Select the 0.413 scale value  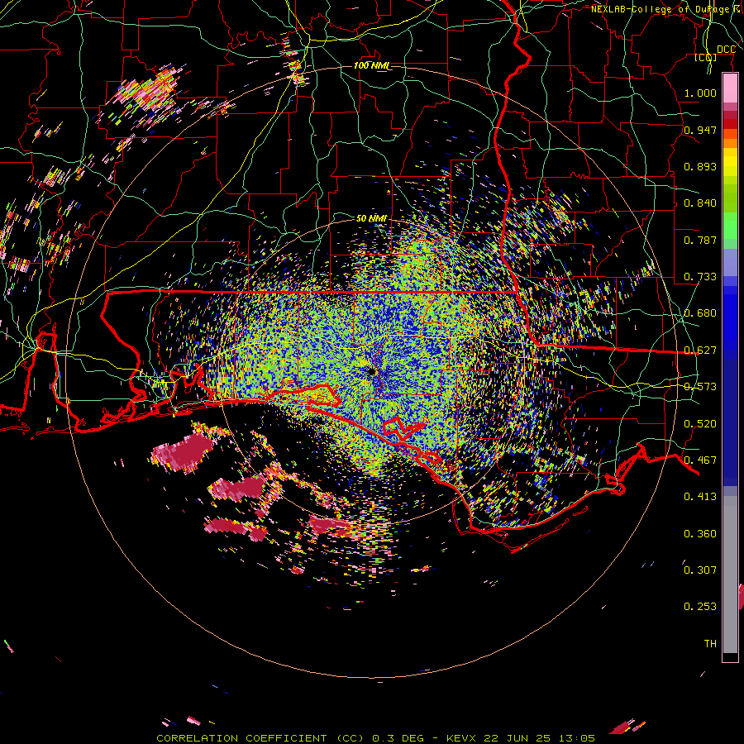(x=700, y=497)
